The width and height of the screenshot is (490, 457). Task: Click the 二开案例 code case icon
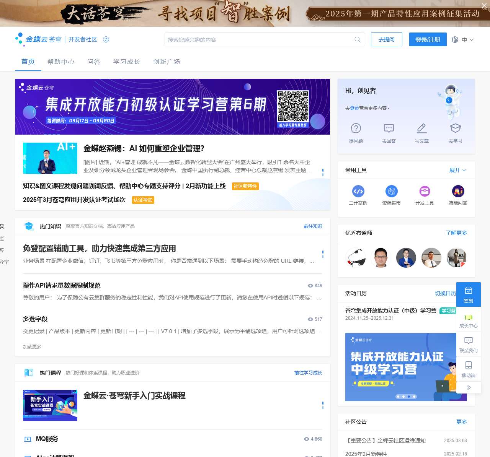(x=358, y=192)
